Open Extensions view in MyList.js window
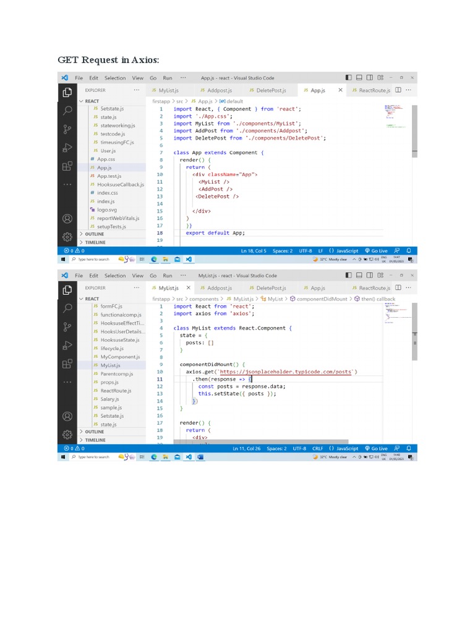Viewport: 475px width, 633px height. coord(67,364)
